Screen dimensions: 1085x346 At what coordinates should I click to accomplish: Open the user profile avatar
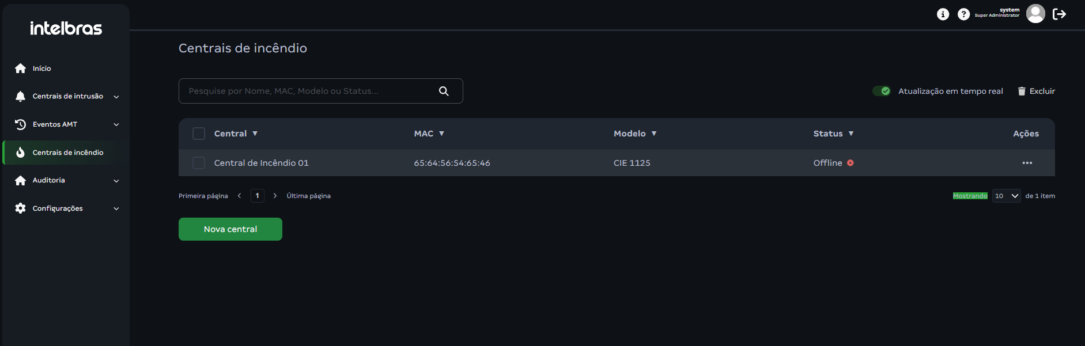pos(1035,13)
